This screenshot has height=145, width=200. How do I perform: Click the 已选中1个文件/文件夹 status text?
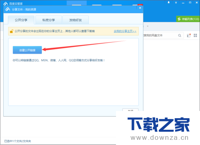point(18,141)
